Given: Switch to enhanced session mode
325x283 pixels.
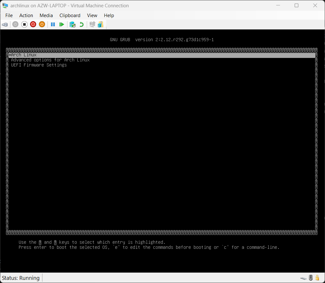Looking at the screenshot, I should (x=92, y=24).
